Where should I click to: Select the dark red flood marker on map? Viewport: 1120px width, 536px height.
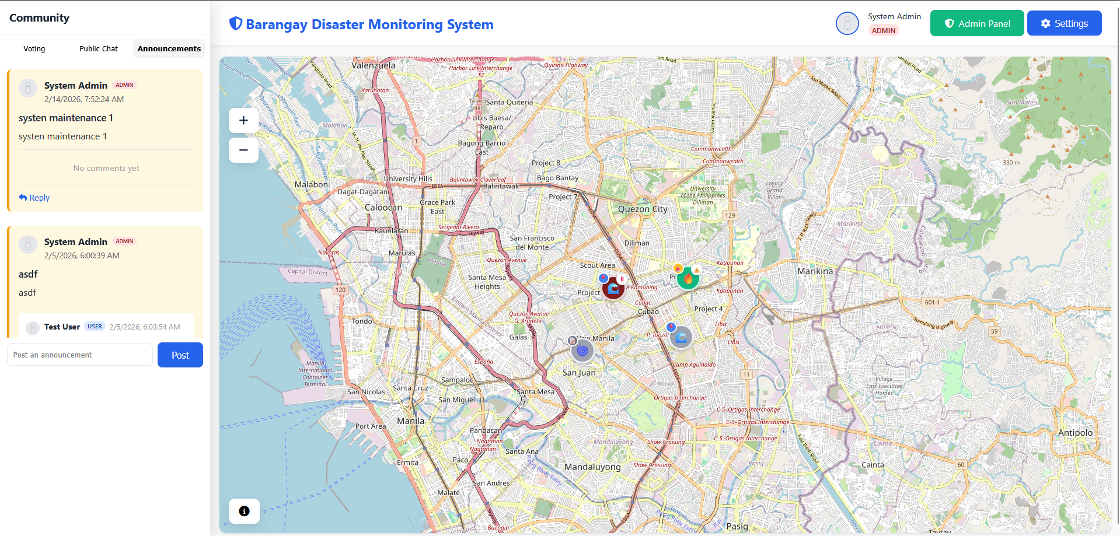point(613,288)
